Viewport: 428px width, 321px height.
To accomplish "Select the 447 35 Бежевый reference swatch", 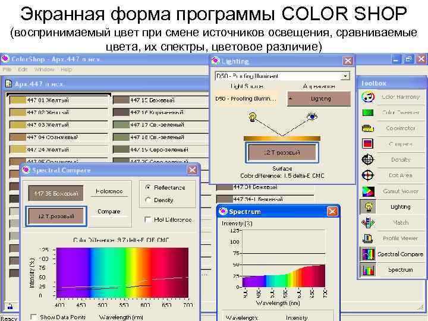I will click(56, 193).
